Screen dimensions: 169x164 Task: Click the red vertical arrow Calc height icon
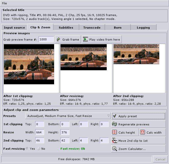[114, 132]
